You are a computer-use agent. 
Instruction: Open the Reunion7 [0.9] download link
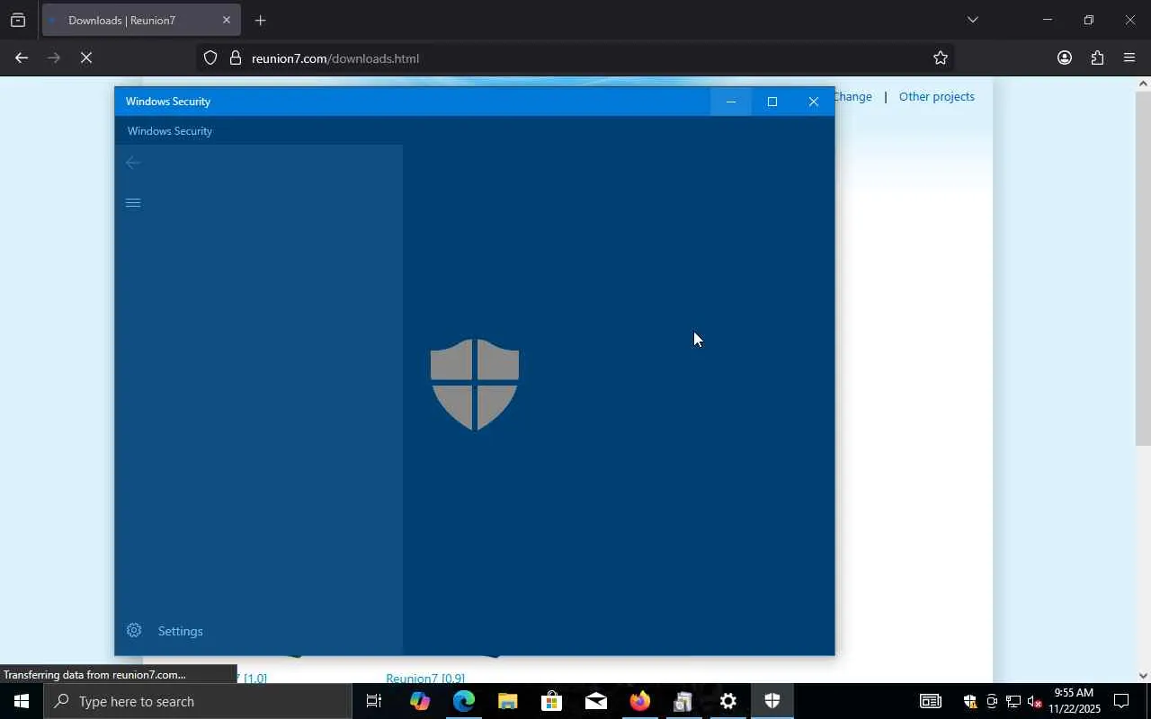[x=425, y=679]
